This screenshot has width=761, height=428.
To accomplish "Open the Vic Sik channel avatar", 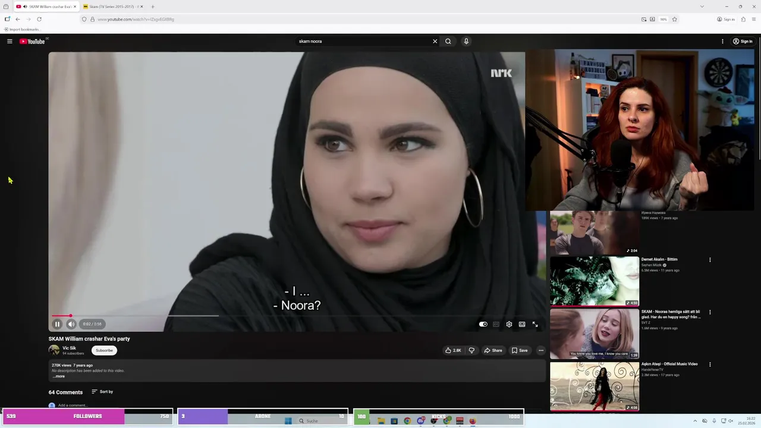I will [54, 350].
